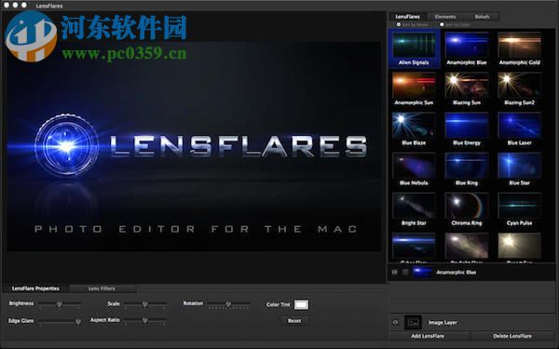Choose the Chroma Ring flare preset
Image resolution: width=559 pixels, height=349 pixels.
click(x=467, y=209)
